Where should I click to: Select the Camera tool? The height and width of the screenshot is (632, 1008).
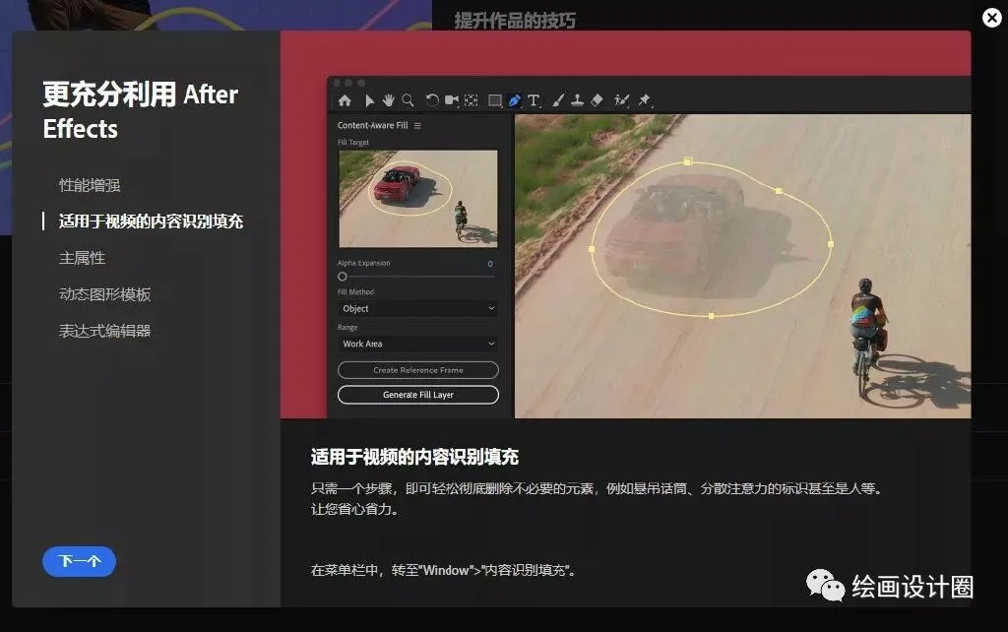tap(452, 100)
